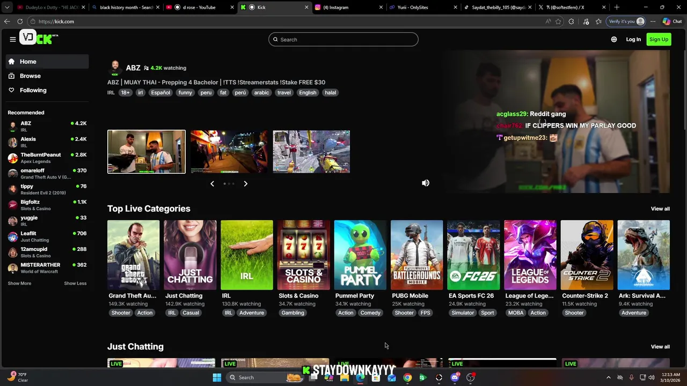687x386 pixels.
Task: Expand recommended list with Show More
Action: (x=19, y=283)
